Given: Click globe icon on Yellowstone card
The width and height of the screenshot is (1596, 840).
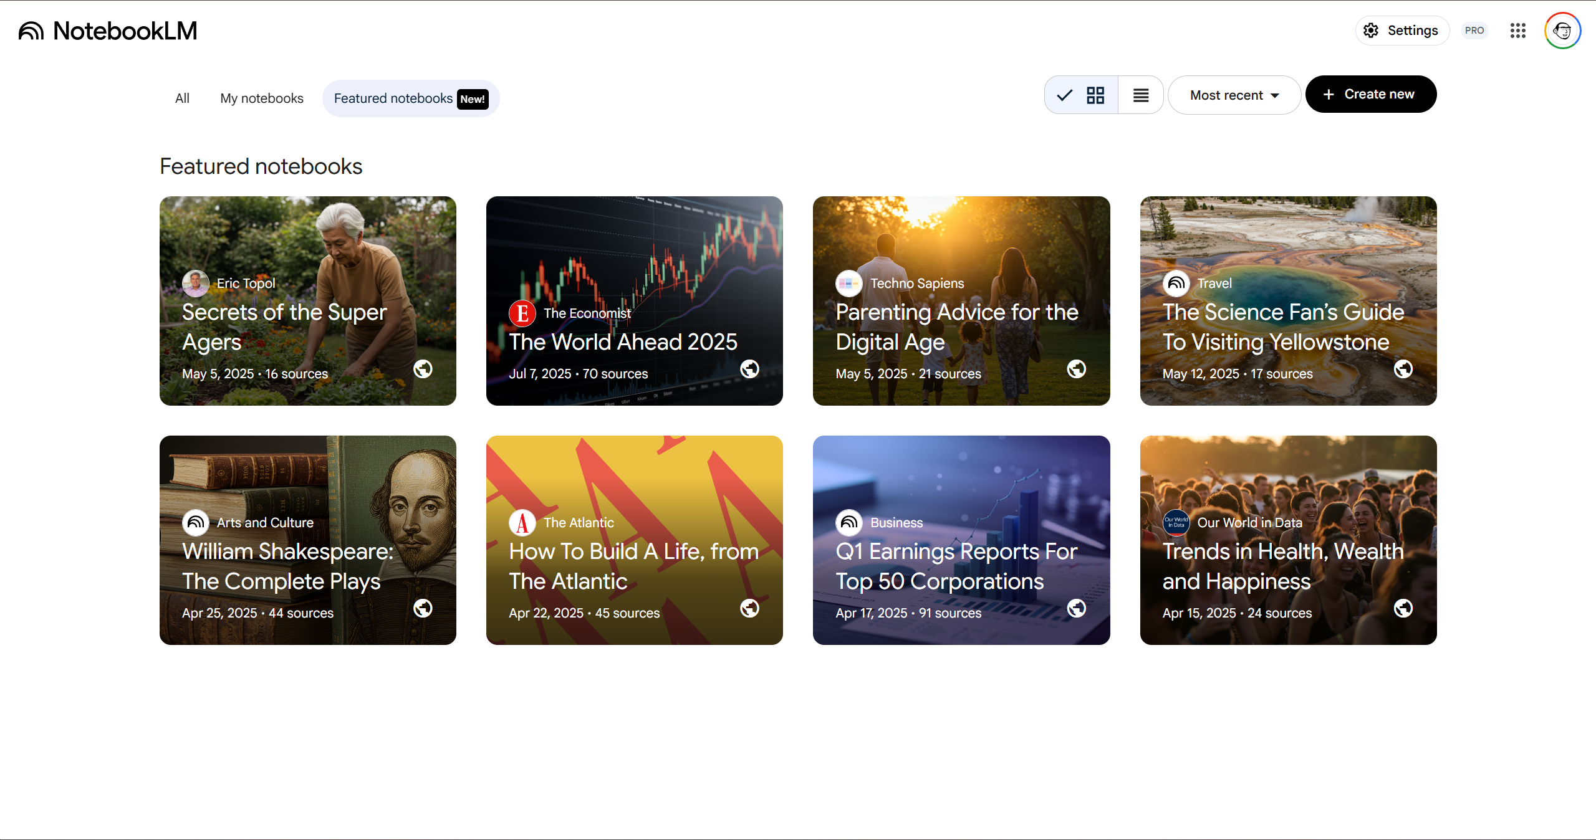Looking at the screenshot, I should (1403, 370).
